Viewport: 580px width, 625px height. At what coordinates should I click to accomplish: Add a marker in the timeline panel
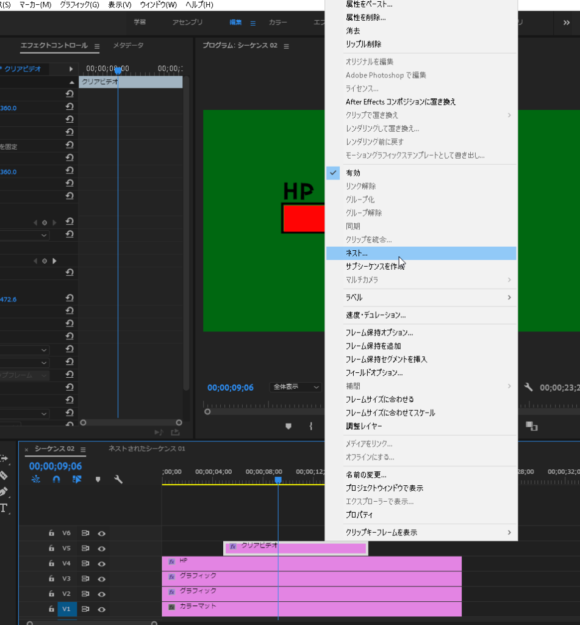point(98,480)
